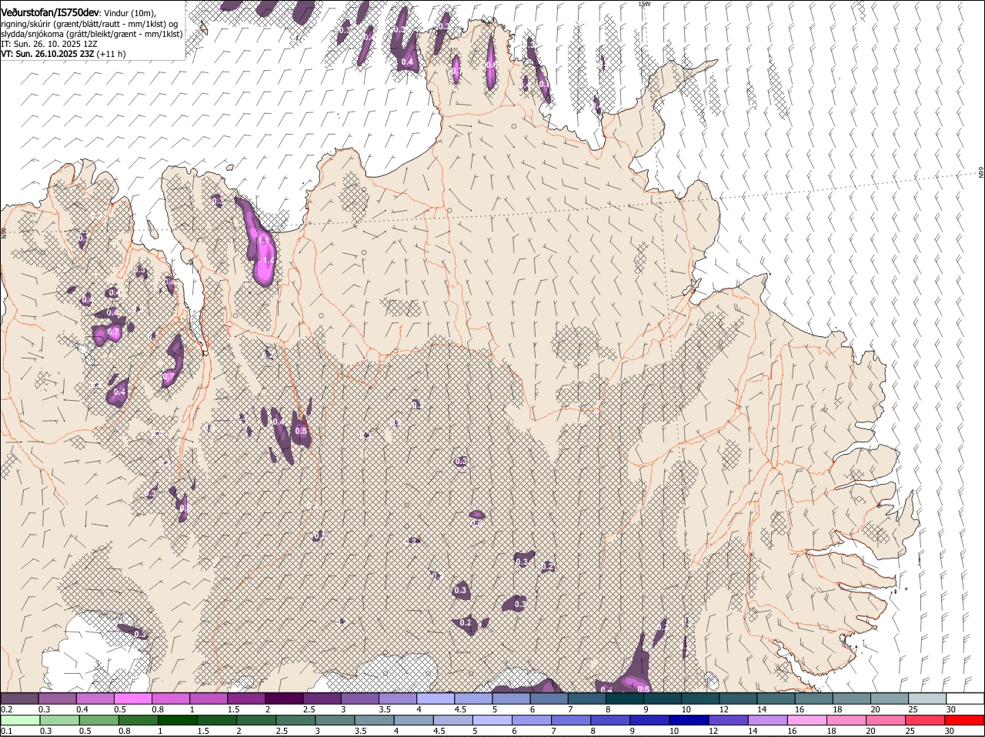Click the Veðurstofan/IS750dev title text
The image size is (985, 737).
click(50, 12)
